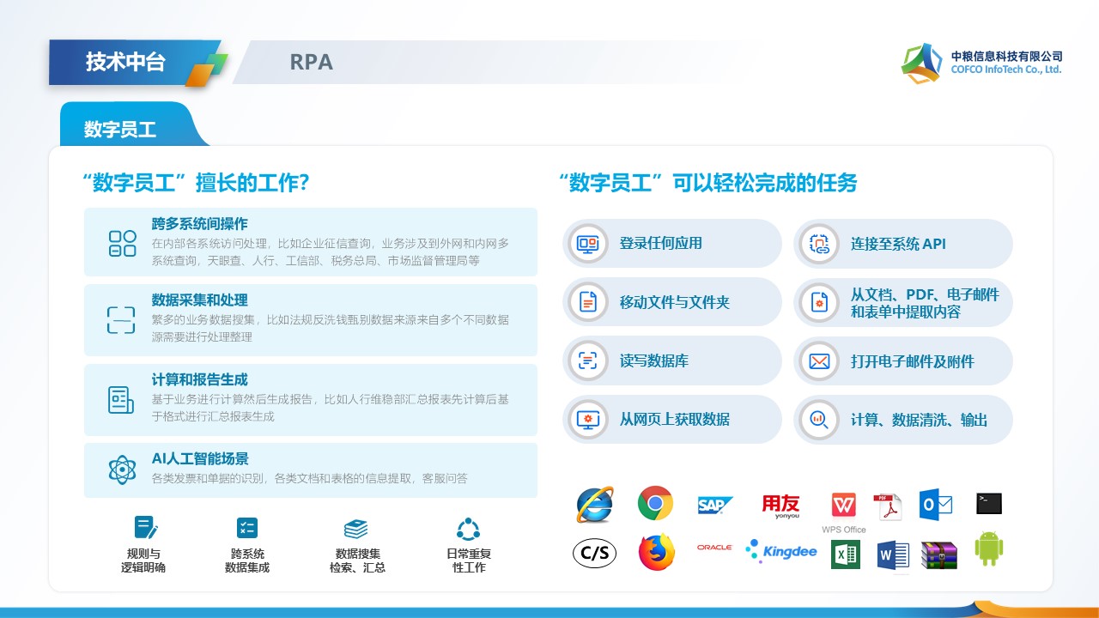This screenshot has width=1099, height=618.
Task: Click the 技术中台 header tab
Action: (125, 62)
